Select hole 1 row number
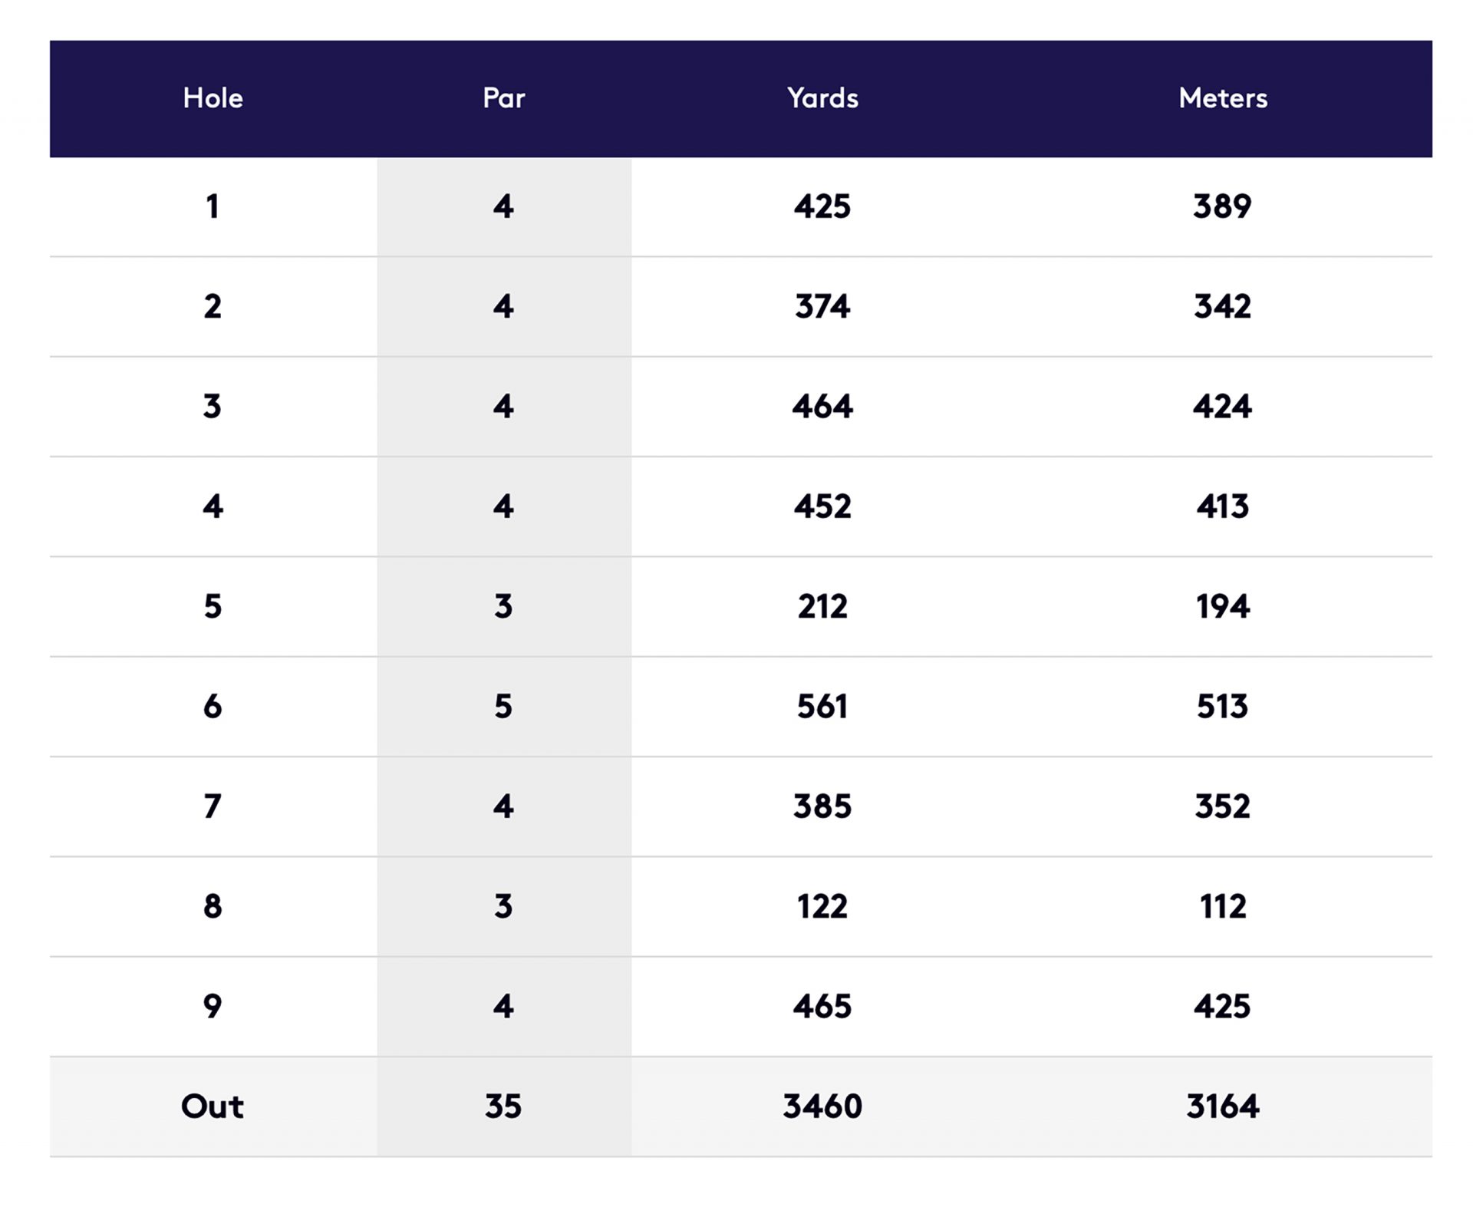 tap(213, 206)
